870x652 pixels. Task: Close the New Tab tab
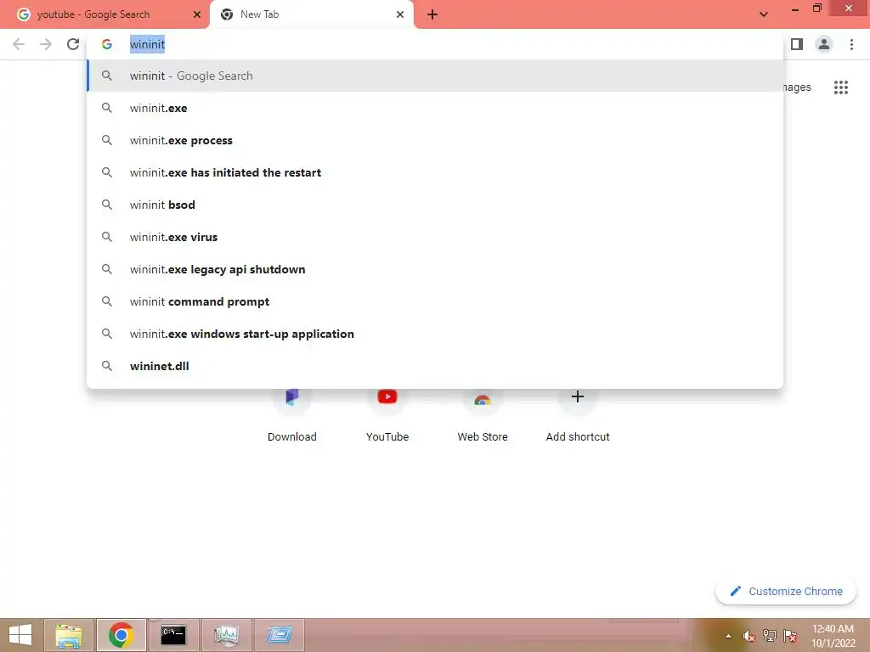click(x=400, y=14)
